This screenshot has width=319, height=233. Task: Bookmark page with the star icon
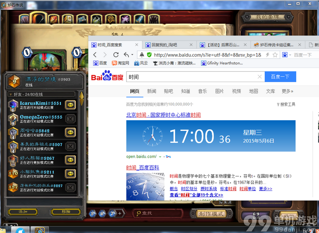pos(275,55)
